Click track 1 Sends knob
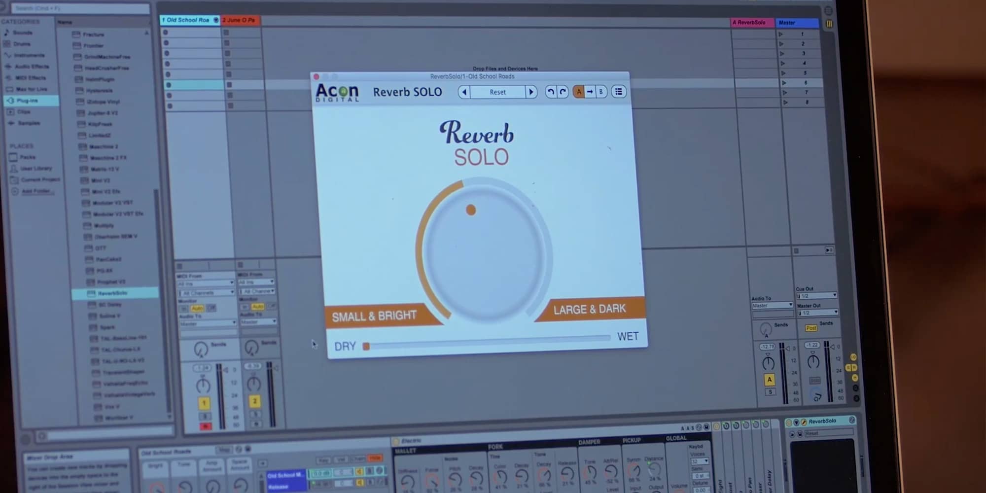986x493 pixels. [201, 350]
